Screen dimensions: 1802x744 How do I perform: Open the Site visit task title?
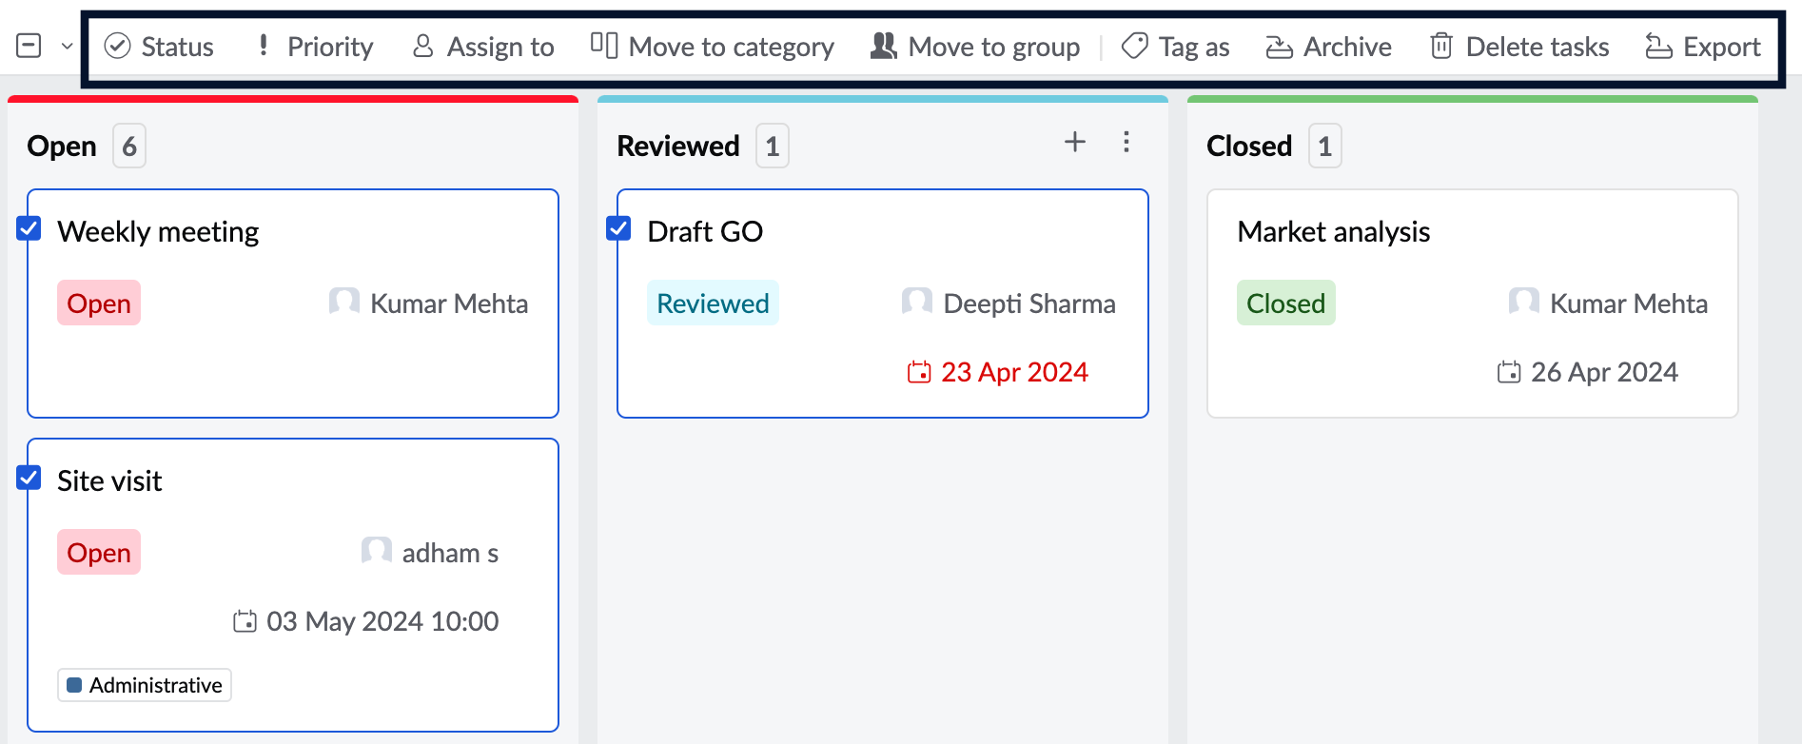click(x=109, y=480)
